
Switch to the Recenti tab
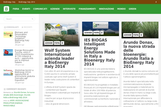27,27
